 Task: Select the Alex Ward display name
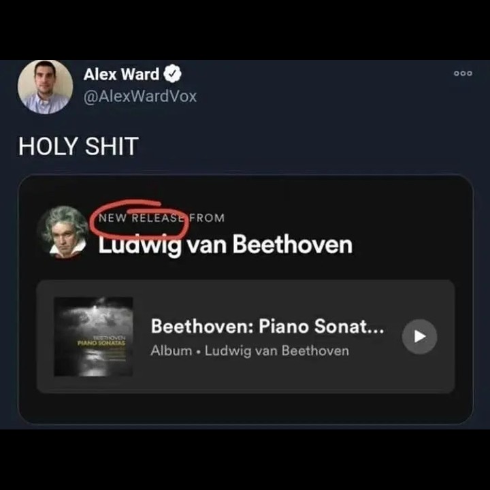coord(122,74)
